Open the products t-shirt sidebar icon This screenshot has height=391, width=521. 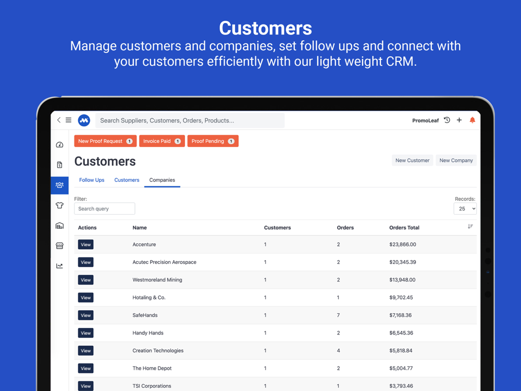pyautogui.click(x=59, y=205)
